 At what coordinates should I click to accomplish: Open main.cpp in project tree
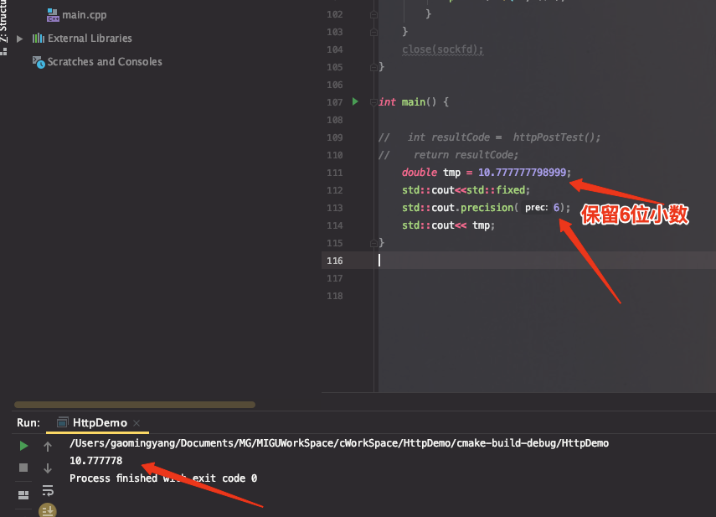(x=84, y=15)
